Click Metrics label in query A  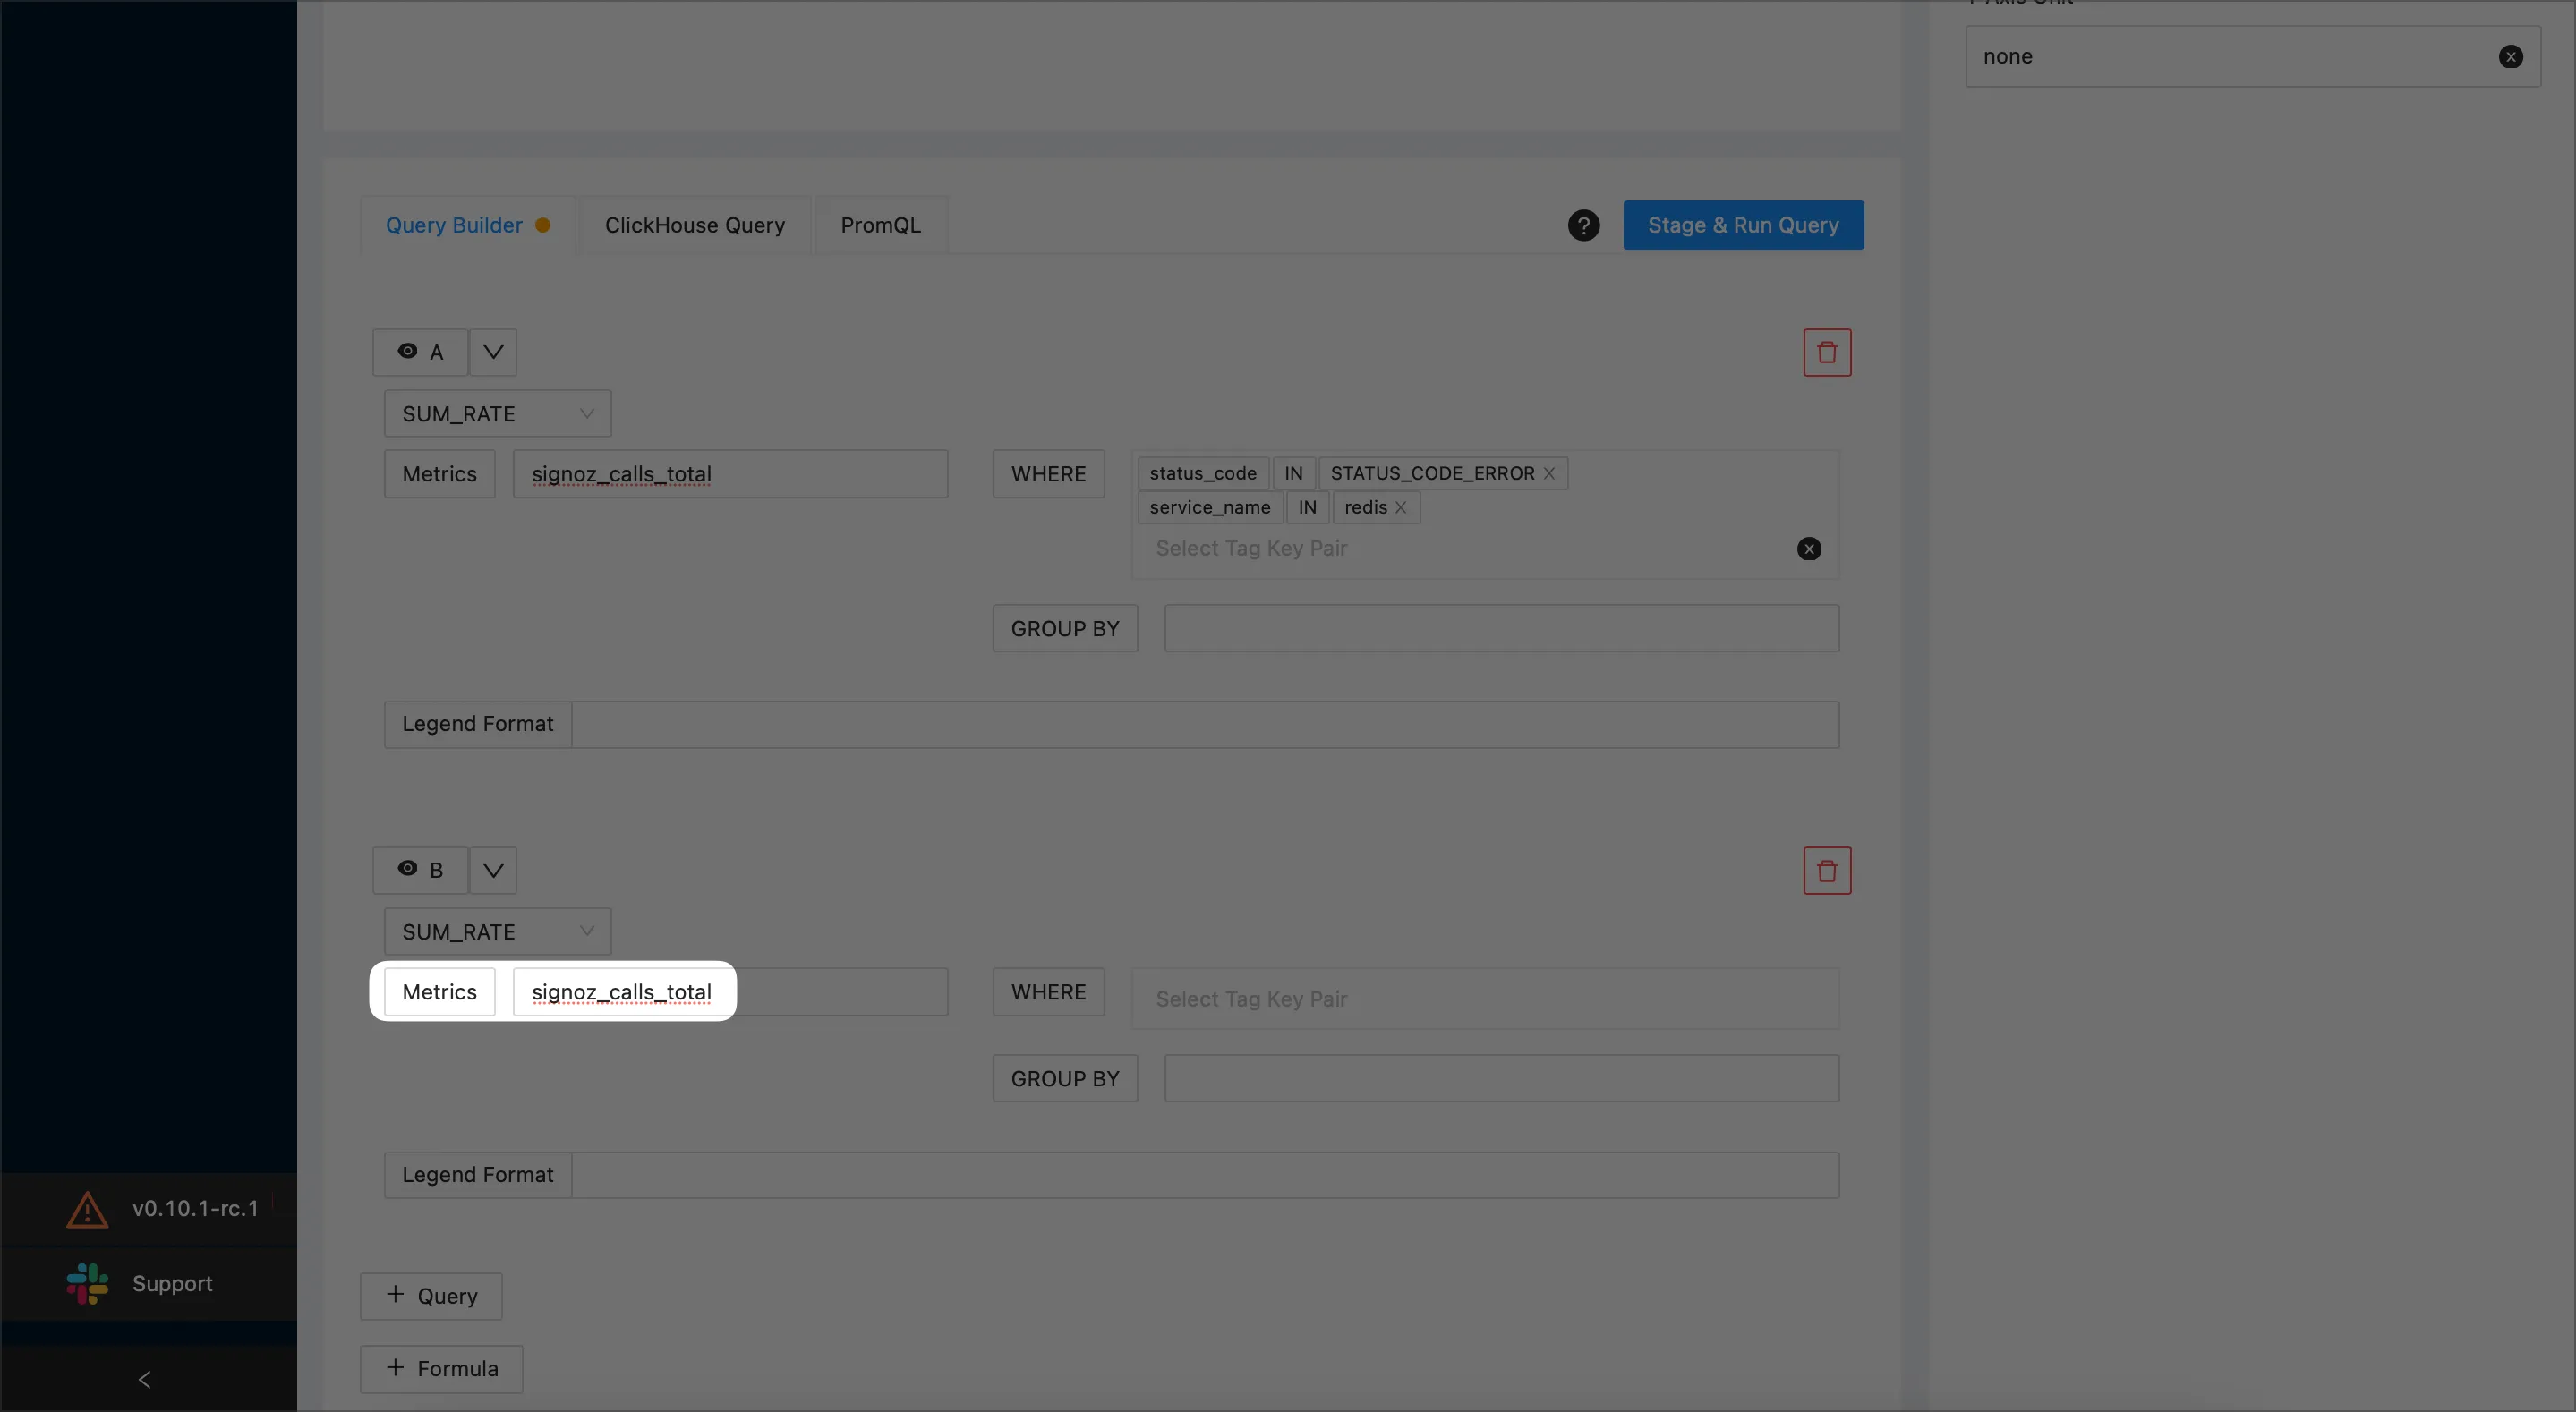439,473
